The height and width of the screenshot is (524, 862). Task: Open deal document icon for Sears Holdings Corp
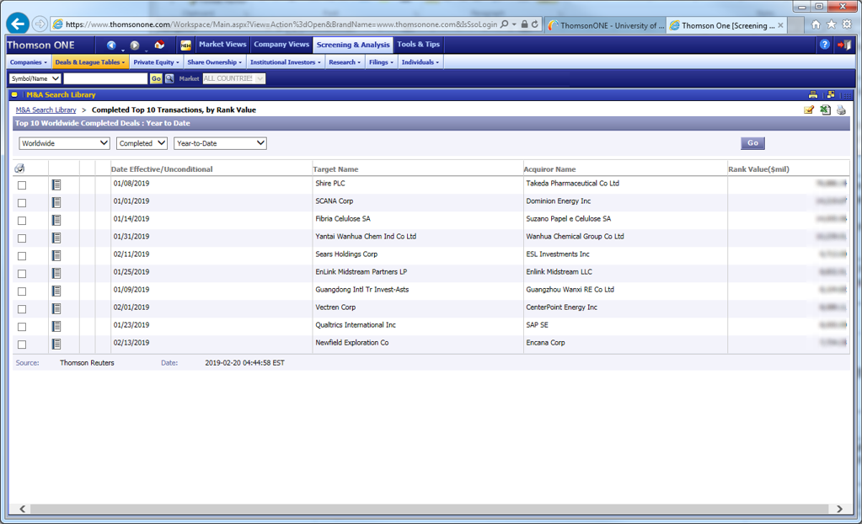point(56,255)
